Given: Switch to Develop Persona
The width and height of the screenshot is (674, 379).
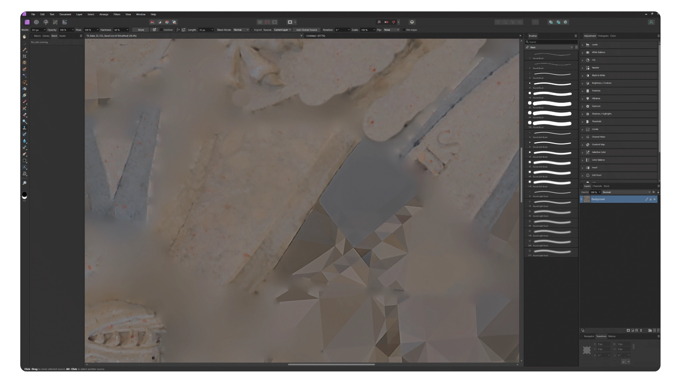Looking at the screenshot, I should point(46,22).
